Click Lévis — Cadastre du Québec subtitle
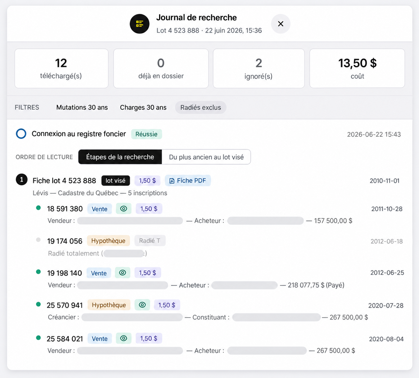Image resolution: width=419 pixels, height=378 pixels. [x=100, y=193]
